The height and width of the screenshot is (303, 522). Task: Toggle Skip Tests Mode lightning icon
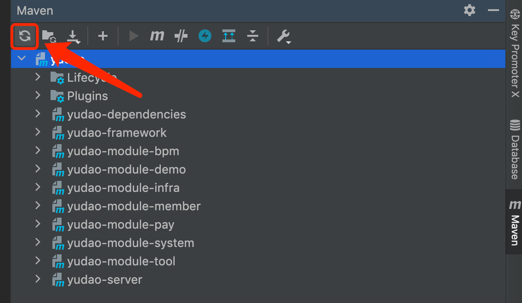click(x=205, y=36)
